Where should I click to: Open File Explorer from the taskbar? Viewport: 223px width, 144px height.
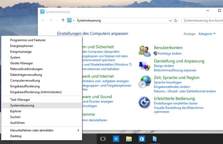129,139
